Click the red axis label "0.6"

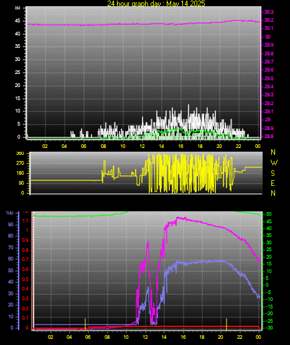coord(26,270)
